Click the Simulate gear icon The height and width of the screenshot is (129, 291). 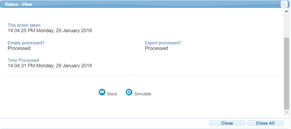pos(129,92)
